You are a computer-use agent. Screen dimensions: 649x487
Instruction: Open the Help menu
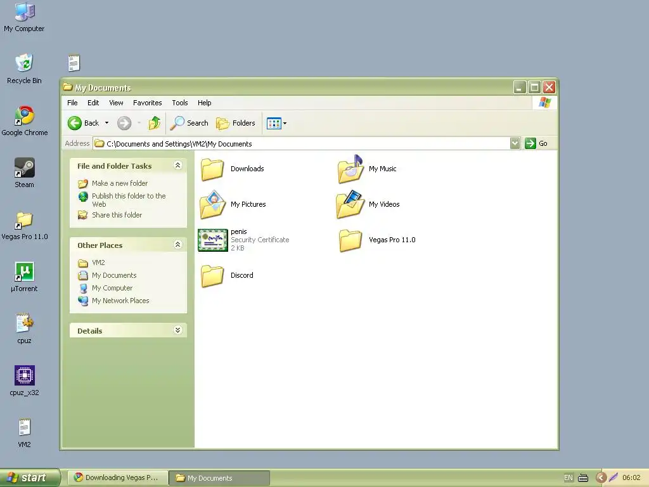pyautogui.click(x=205, y=103)
